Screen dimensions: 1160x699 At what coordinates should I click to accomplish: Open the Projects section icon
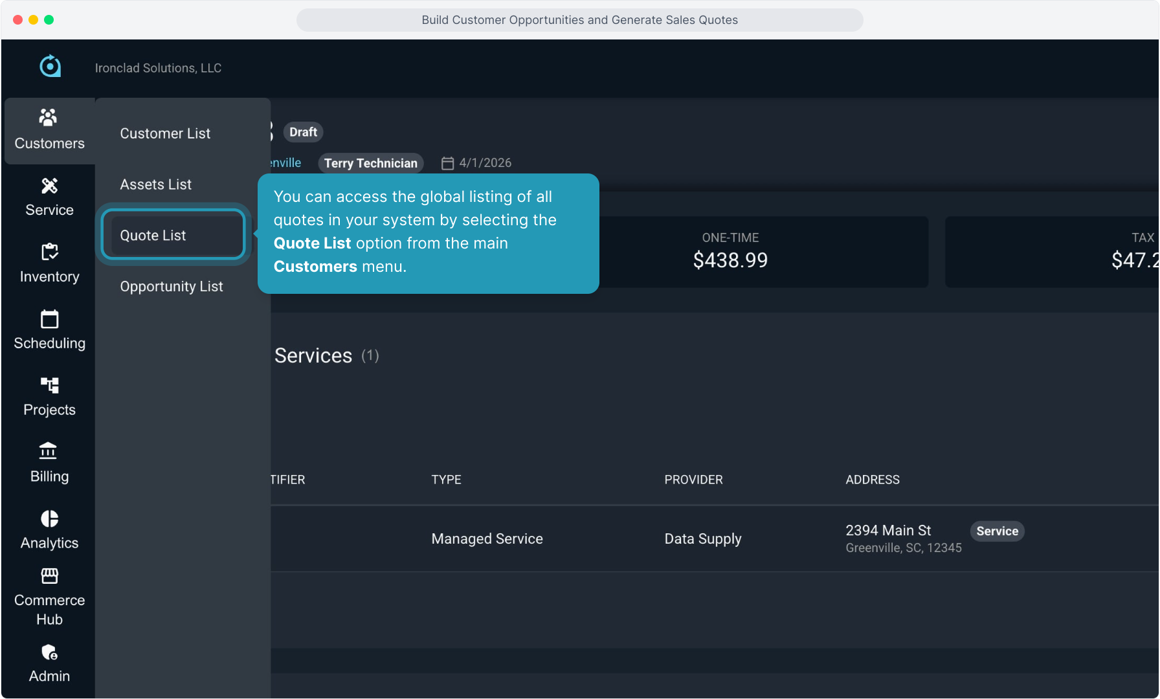49,386
